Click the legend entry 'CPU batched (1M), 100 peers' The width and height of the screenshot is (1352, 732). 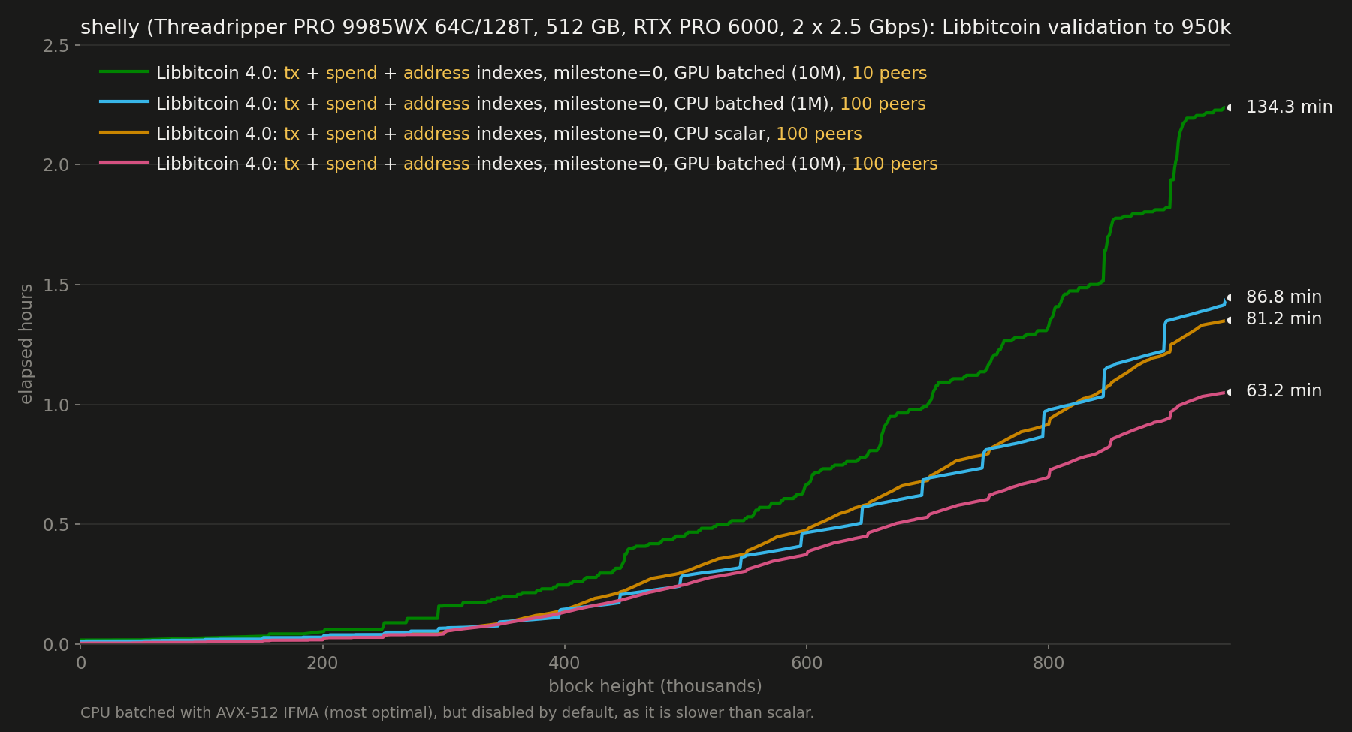pyautogui.click(x=541, y=104)
